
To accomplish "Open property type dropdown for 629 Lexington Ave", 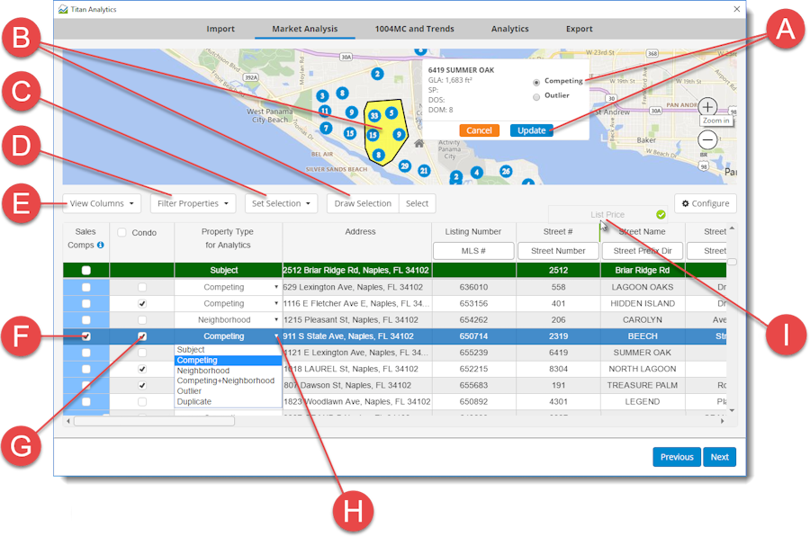I will [x=276, y=287].
